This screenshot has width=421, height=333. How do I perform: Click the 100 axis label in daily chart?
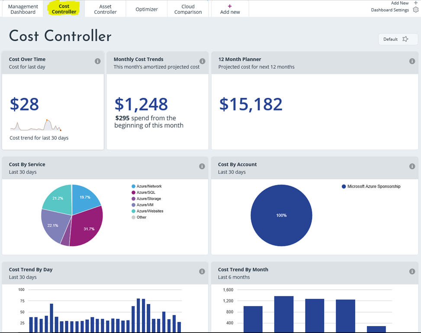point(21,289)
